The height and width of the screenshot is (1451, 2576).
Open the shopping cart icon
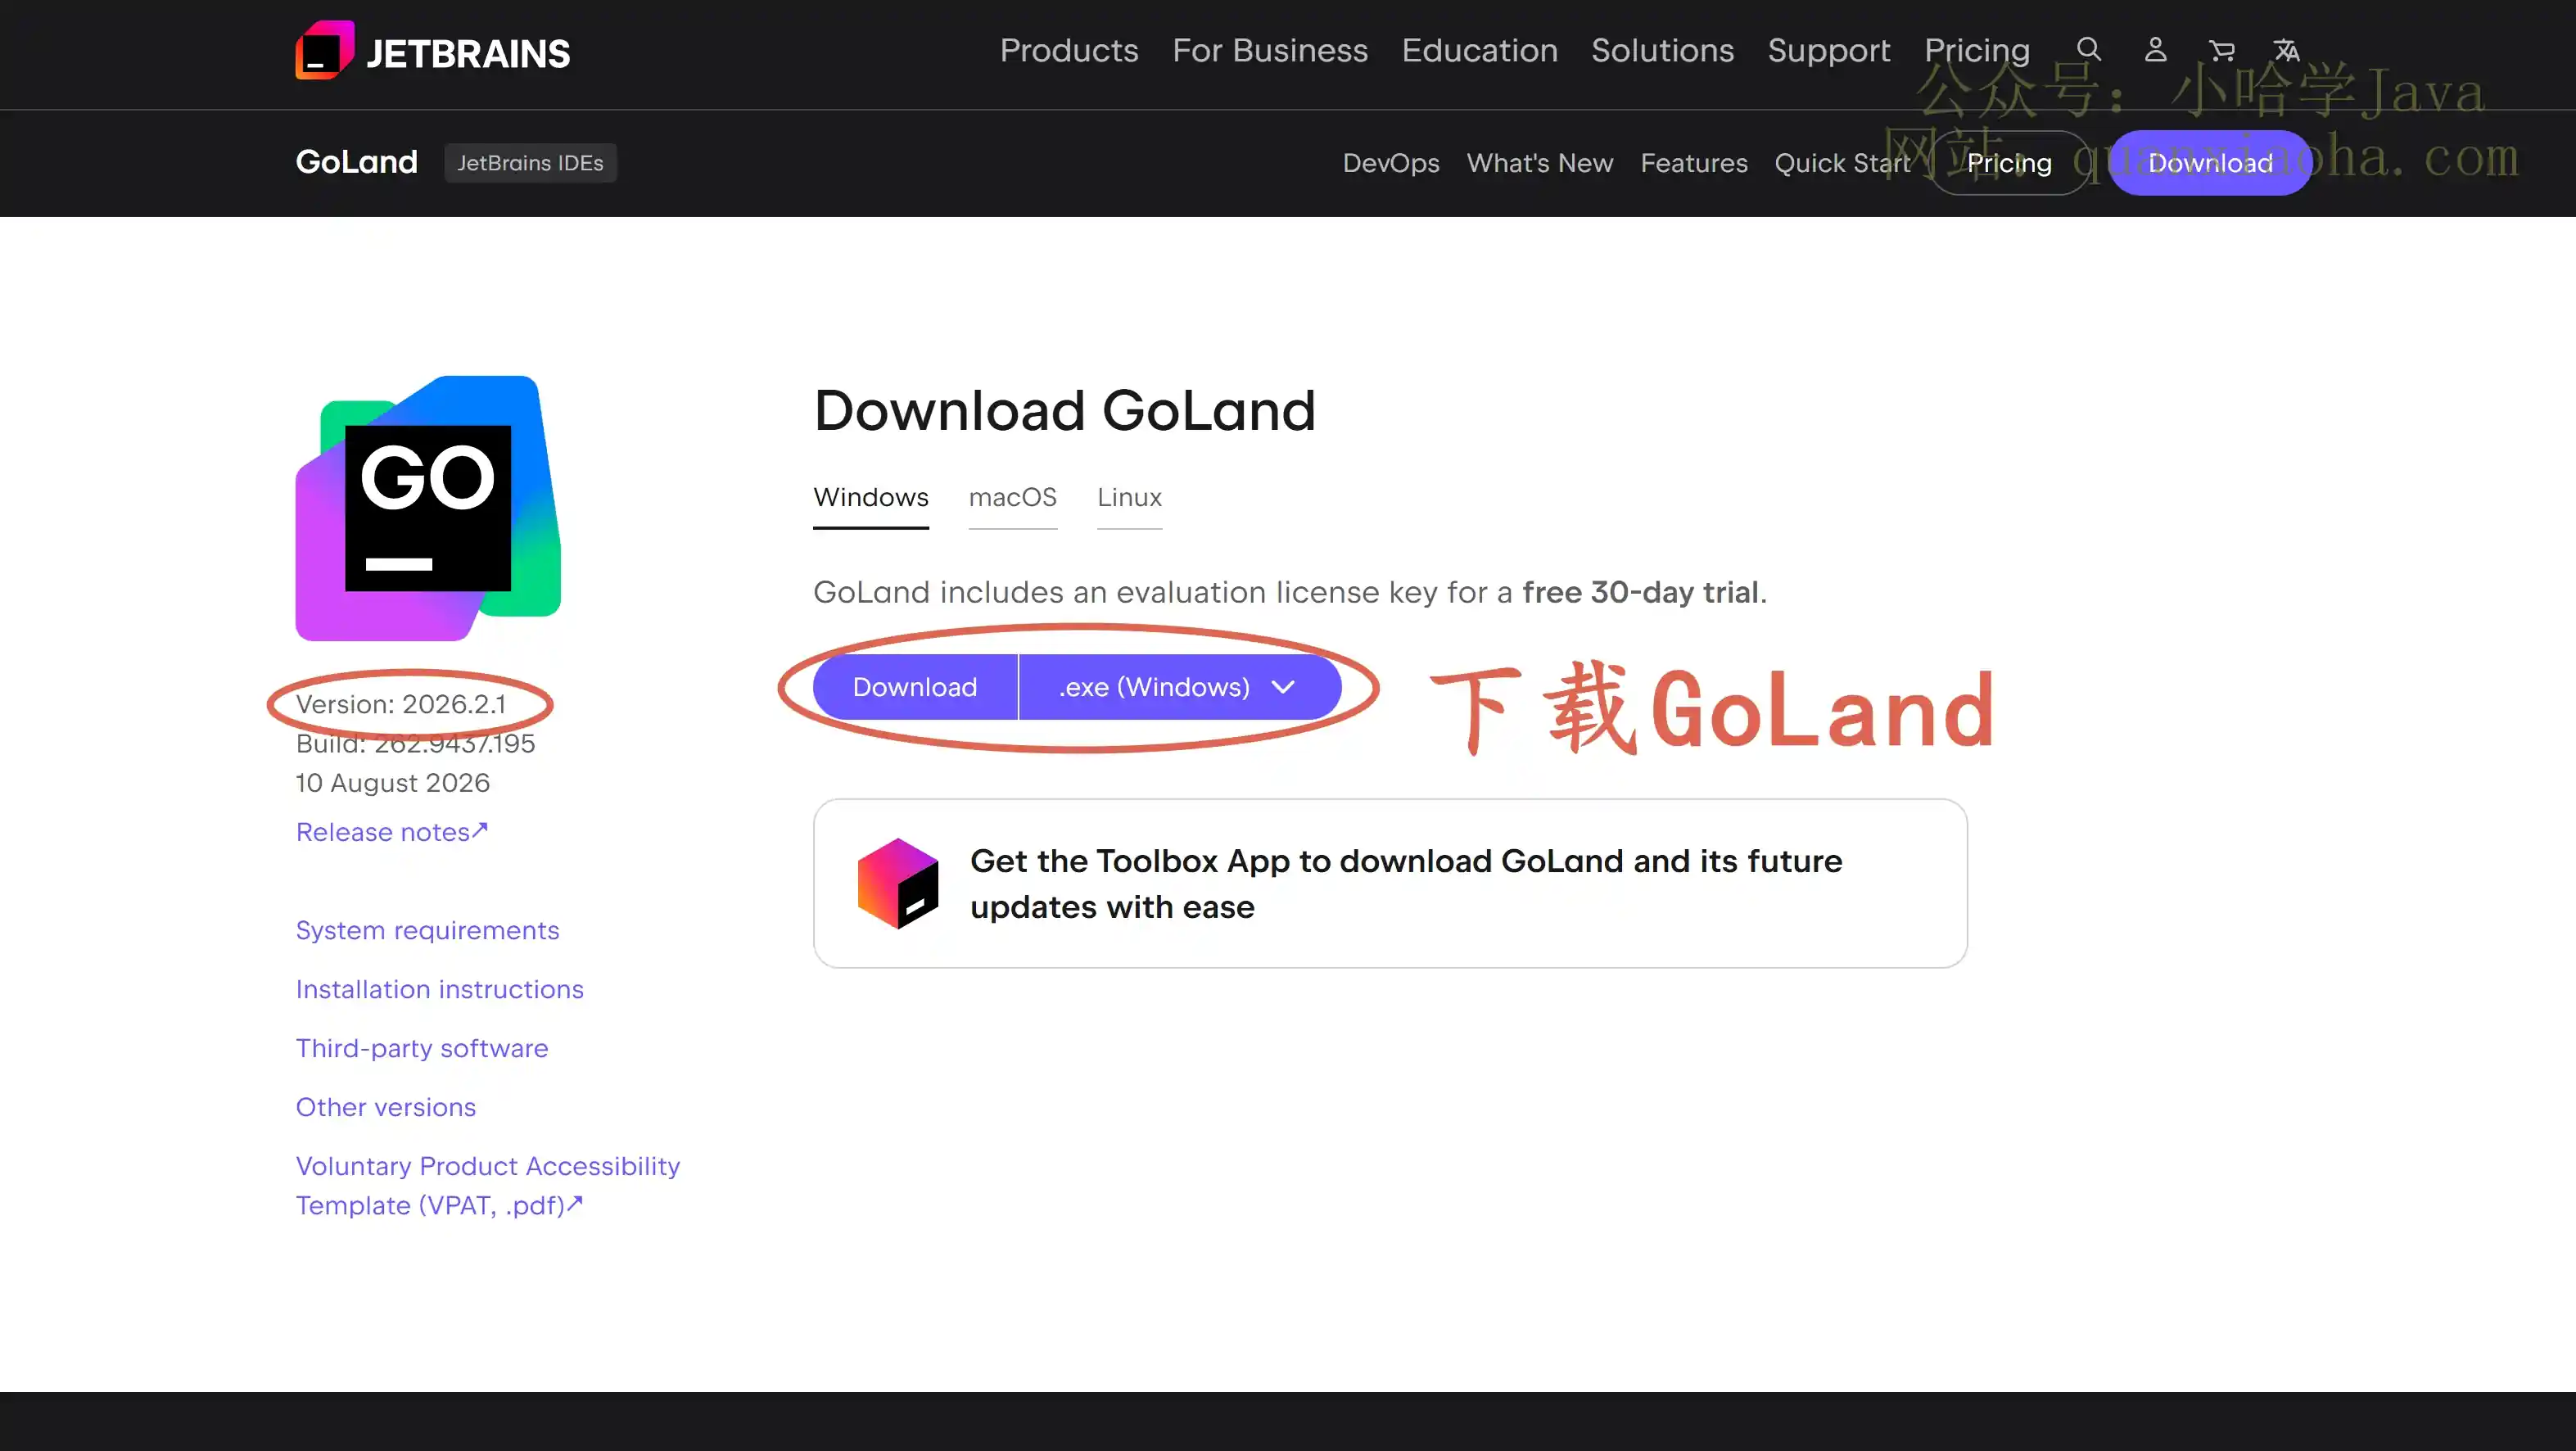tap(2221, 50)
